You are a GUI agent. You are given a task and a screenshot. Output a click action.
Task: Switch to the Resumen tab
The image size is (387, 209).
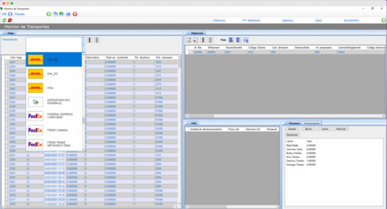(x=294, y=123)
